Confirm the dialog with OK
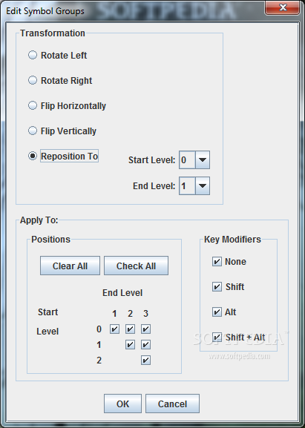This screenshot has height=428, width=305. click(x=122, y=404)
